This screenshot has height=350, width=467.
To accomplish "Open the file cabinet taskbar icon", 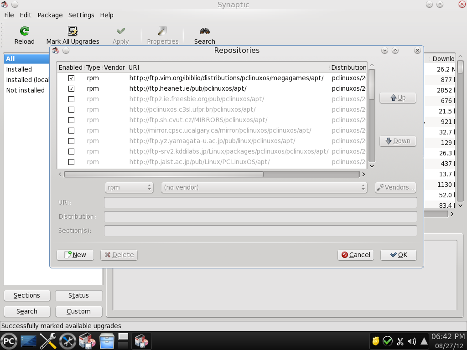I will 107,341.
